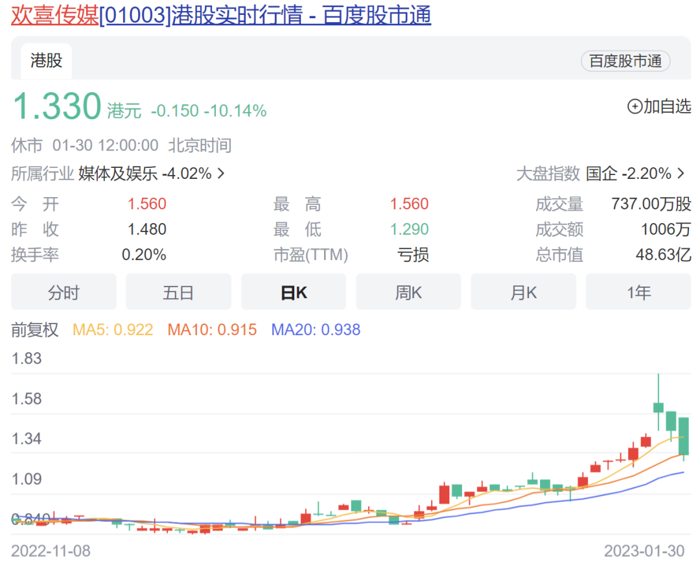This screenshot has width=700, height=566.
Task: Click the 总市值 value 48.63亿
Action: coord(664,255)
